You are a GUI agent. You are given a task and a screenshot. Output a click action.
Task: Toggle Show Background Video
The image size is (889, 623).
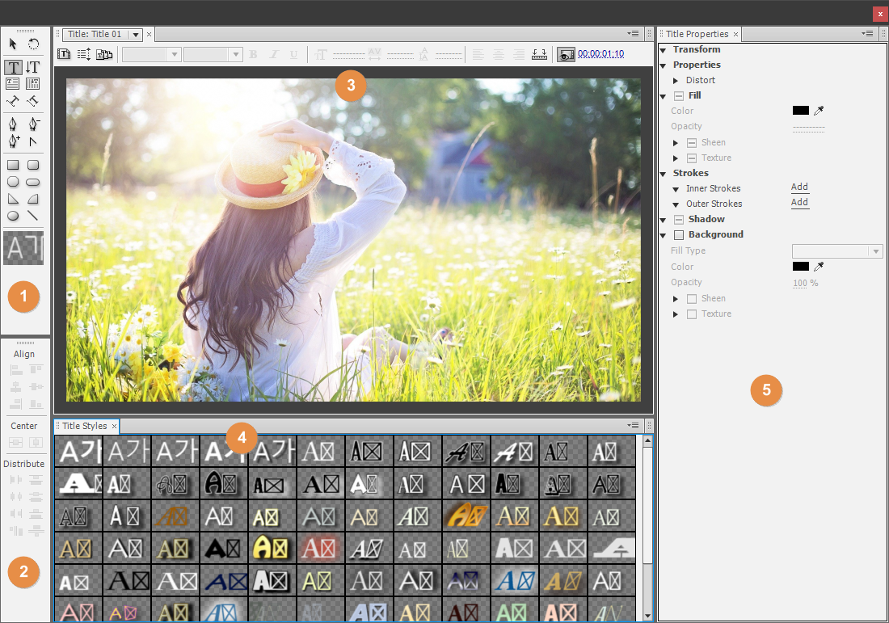(x=566, y=55)
